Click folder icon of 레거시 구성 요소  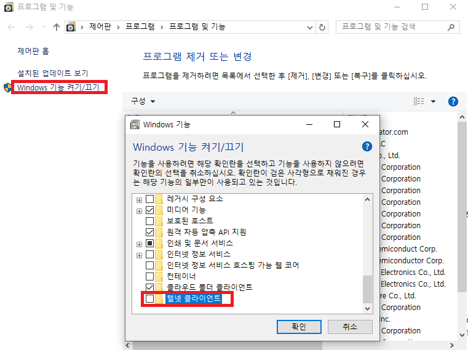(159, 199)
